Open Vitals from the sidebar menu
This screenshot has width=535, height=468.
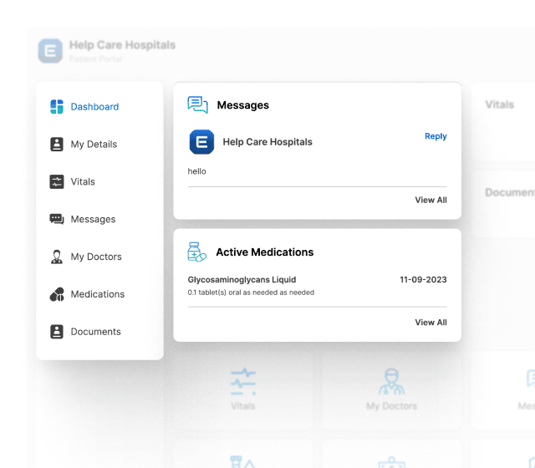coord(83,181)
